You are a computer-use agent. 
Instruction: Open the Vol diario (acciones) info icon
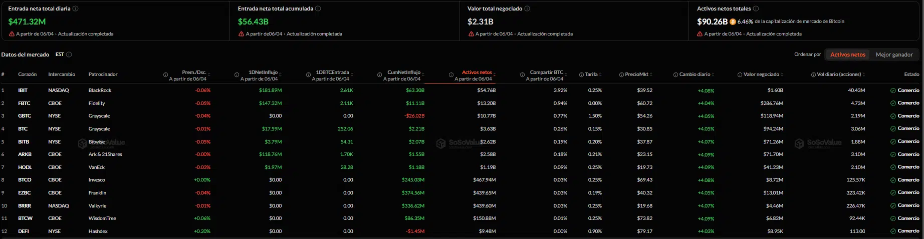[x=813, y=74]
